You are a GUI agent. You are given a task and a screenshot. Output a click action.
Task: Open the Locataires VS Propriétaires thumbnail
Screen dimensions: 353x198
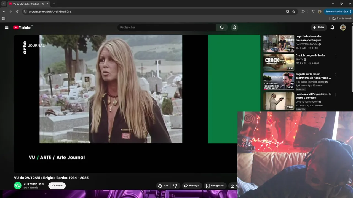pos(279,101)
